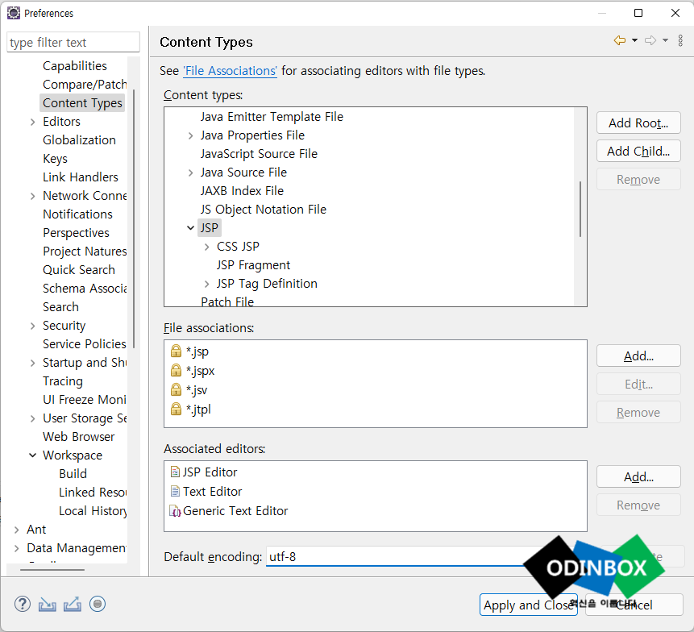Screen dimensions: 694x632
Task: Expand Java Properties File content type
Action: 190,135
